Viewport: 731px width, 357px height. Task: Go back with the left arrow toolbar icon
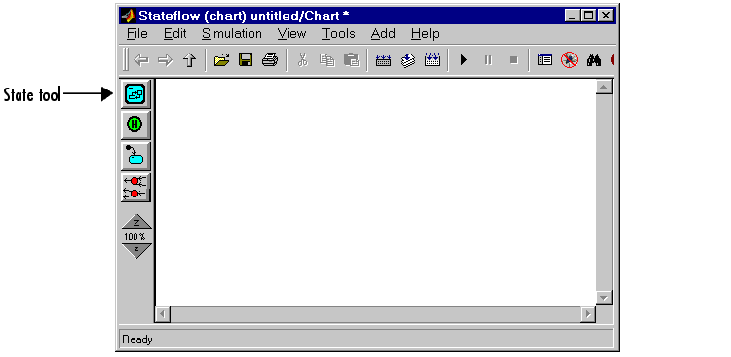(141, 60)
